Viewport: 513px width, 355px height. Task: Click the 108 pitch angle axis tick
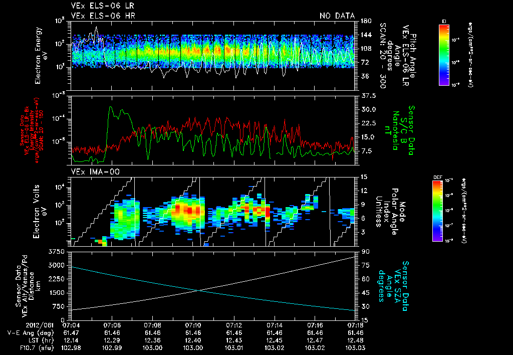(366, 49)
